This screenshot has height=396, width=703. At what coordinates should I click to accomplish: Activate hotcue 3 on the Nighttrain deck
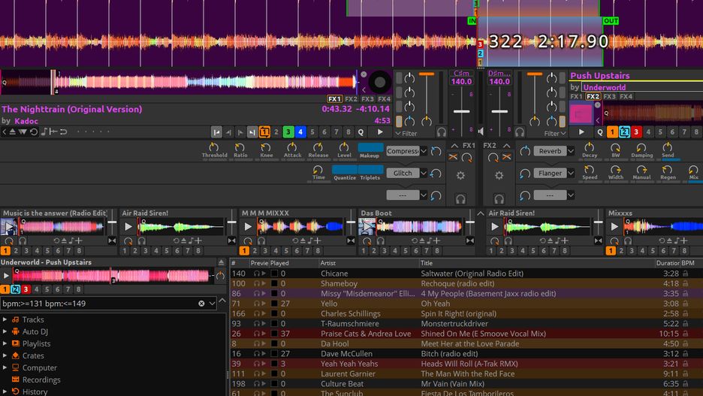[288, 131]
